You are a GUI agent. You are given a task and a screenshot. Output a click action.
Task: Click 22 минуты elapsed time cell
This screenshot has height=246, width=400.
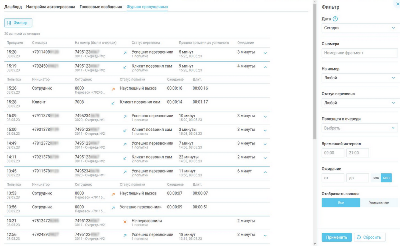(x=188, y=157)
